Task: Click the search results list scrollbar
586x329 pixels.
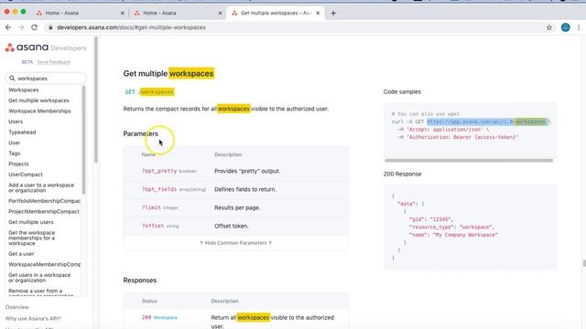Action: tap(83, 140)
